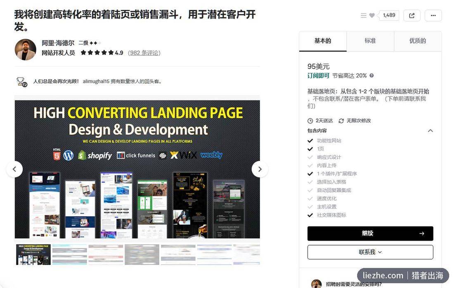Click the checkmark beside 1个插件/扩展程序
Viewport: 454px width, 288px height.
coord(310,174)
